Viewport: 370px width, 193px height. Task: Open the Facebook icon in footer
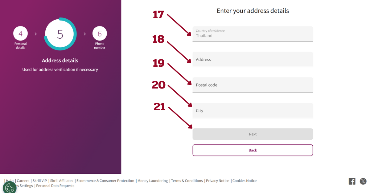[x=352, y=181]
